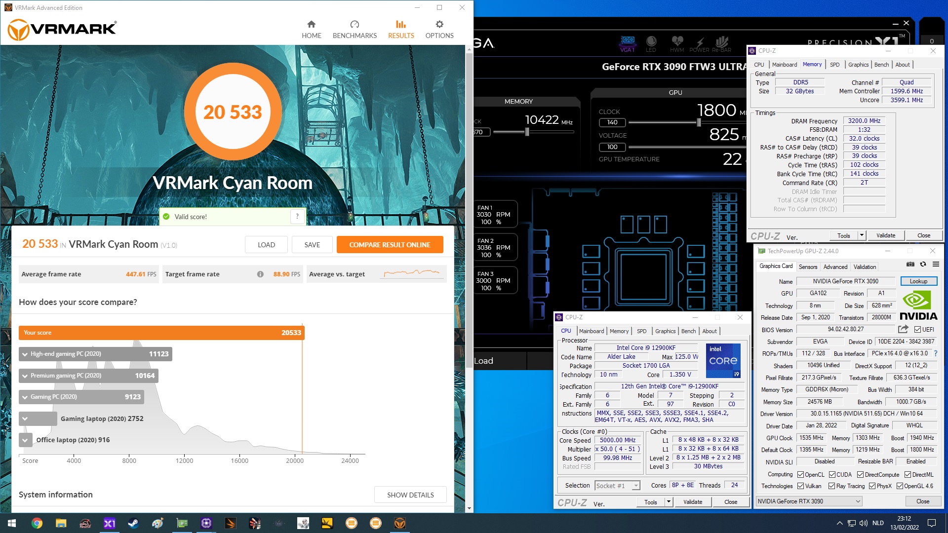Screen dimensions: 948x533
Task: Click the LOAD button in VRMark
Action: pos(266,245)
